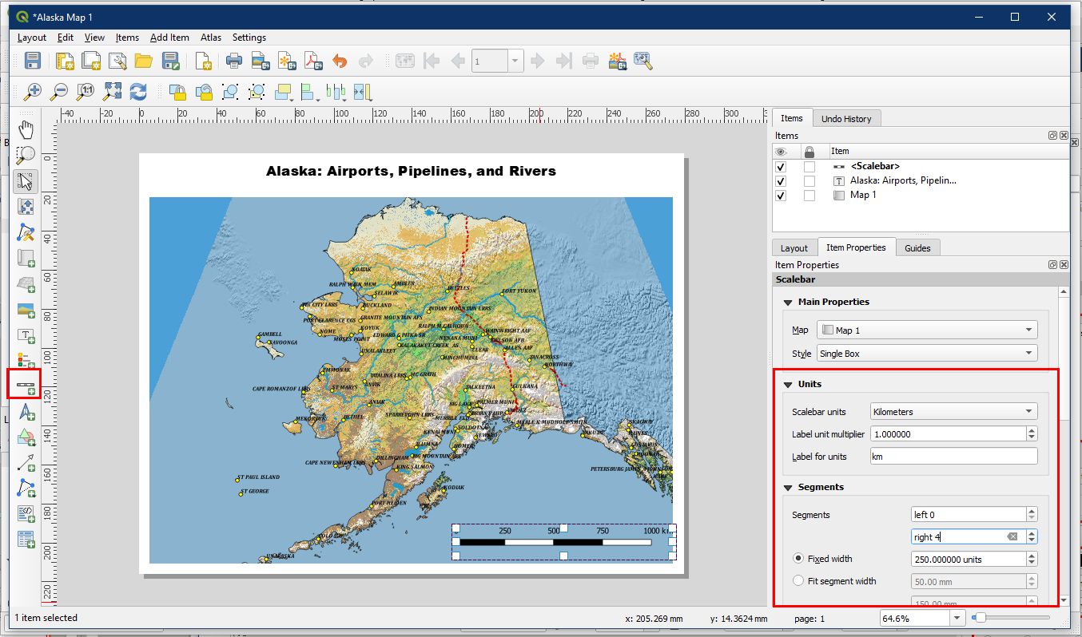Click the Refresh view icon
This screenshot has height=637, width=1082.
(x=138, y=92)
